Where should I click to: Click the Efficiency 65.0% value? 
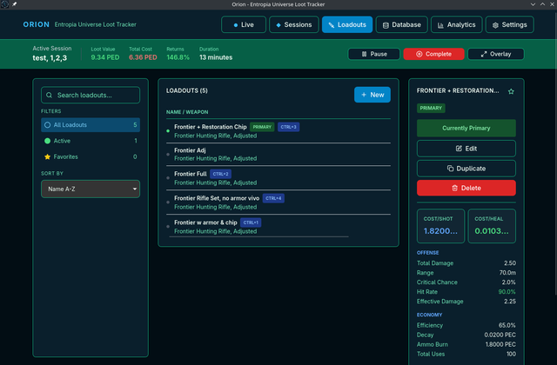click(x=507, y=325)
